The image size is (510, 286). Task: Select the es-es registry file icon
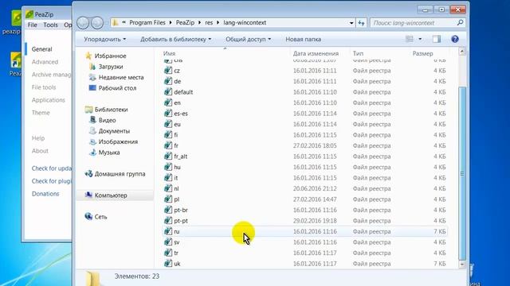click(168, 113)
